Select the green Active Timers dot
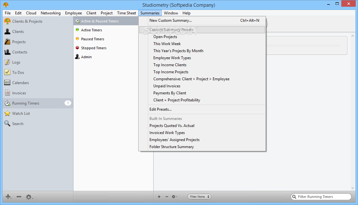358x205 pixels. pos(77,30)
